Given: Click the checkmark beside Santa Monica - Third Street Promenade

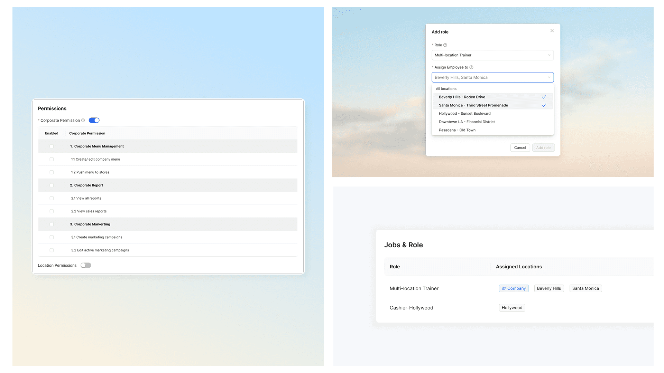Looking at the screenshot, I should [544, 105].
